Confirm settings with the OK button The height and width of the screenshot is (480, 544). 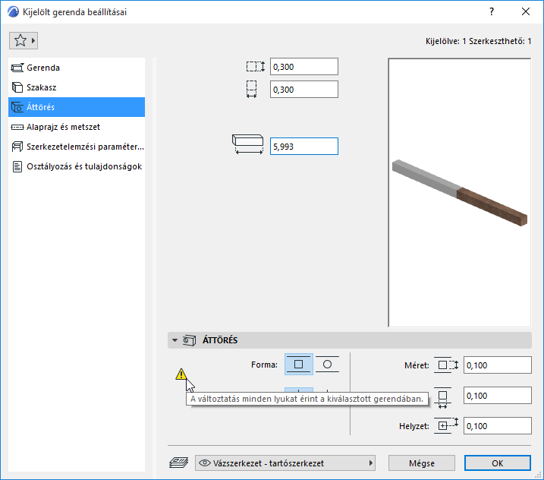click(x=498, y=463)
